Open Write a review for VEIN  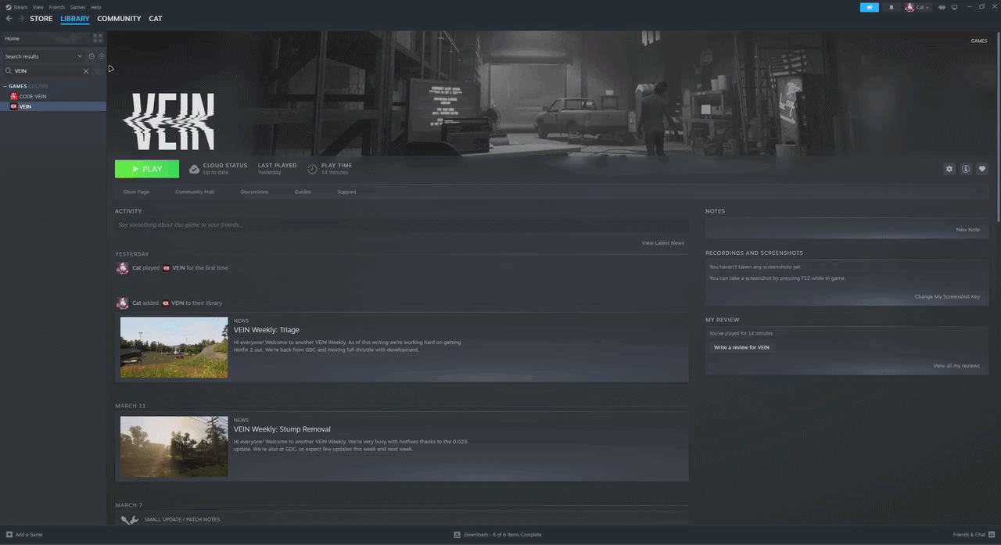[x=741, y=347]
